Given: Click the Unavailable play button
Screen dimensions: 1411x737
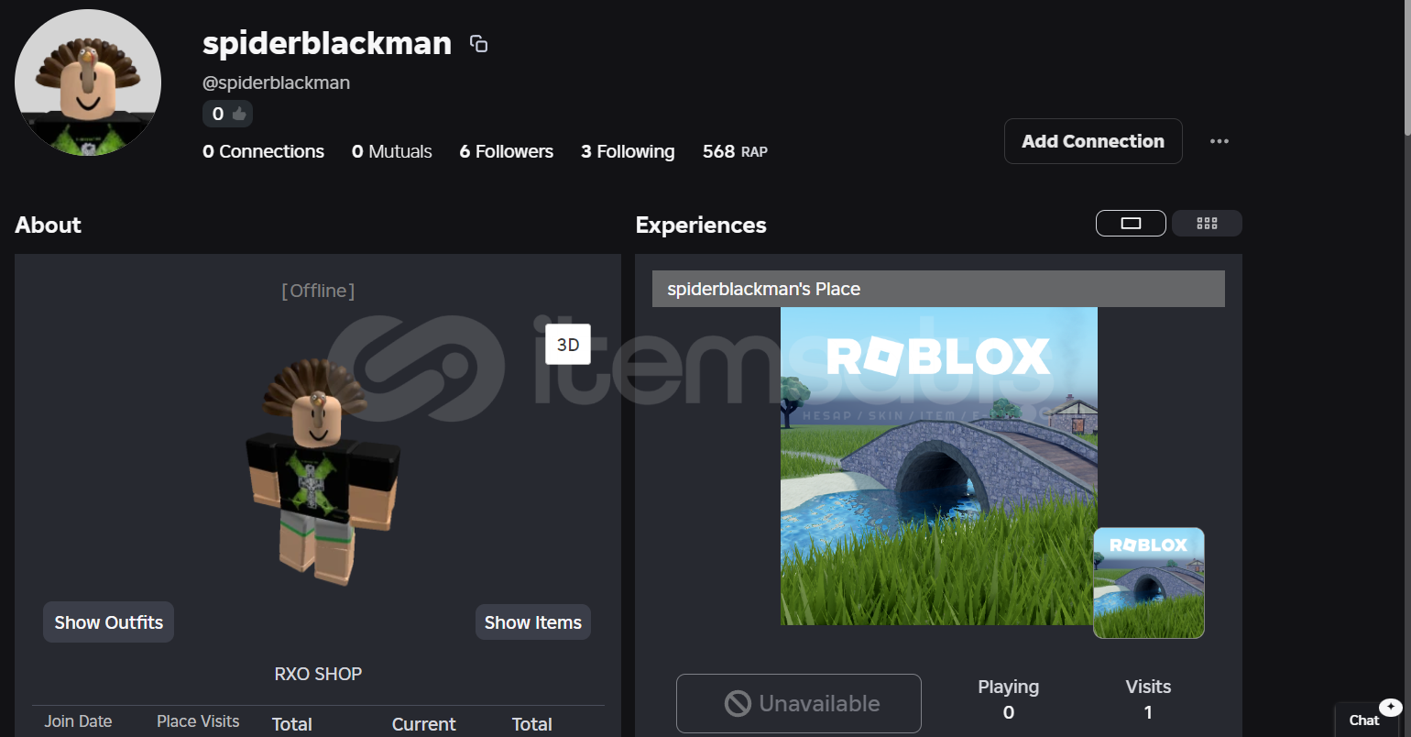Looking at the screenshot, I should (799, 703).
